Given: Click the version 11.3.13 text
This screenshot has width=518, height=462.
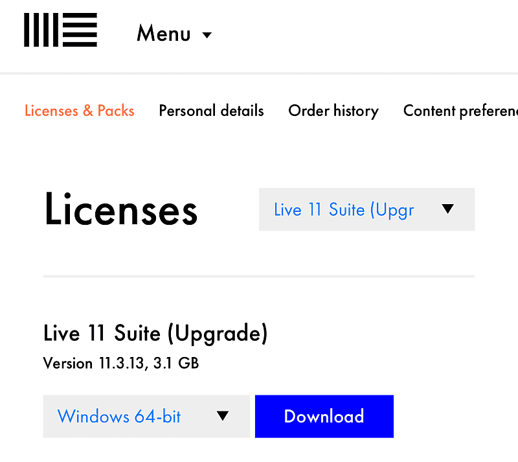Looking at the screenshot, I should click(x=121, y=364).
